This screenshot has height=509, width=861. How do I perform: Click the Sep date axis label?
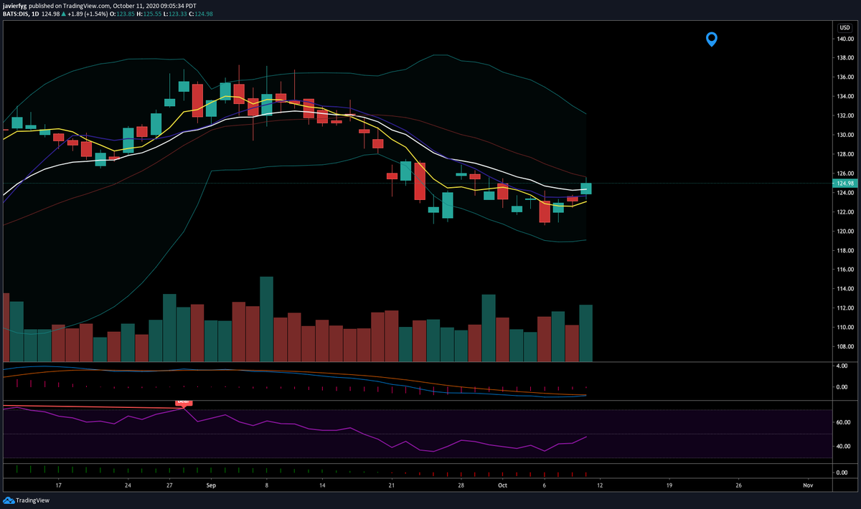tap(211, 485)
